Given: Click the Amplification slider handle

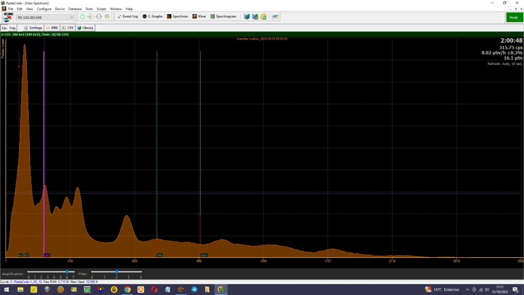Looking at the screenshot, I should [x=67, y=271].
